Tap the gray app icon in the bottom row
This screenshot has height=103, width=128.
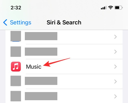point(16,96)
